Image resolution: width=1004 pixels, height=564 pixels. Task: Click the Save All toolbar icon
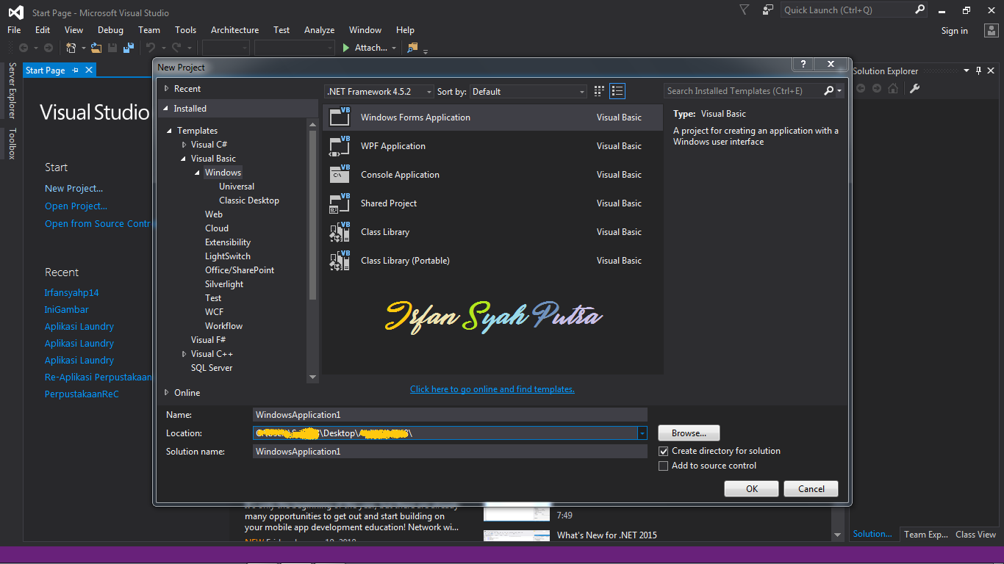tap(129, 48)
